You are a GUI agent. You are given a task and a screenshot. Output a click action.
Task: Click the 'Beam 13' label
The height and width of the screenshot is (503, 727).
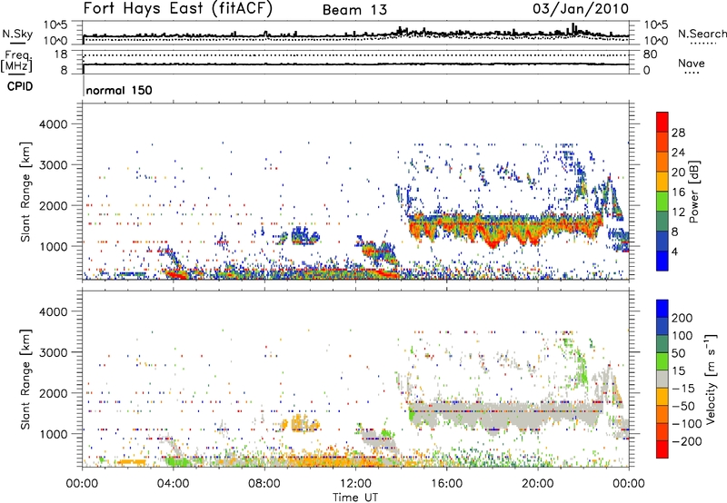(354, 10)
